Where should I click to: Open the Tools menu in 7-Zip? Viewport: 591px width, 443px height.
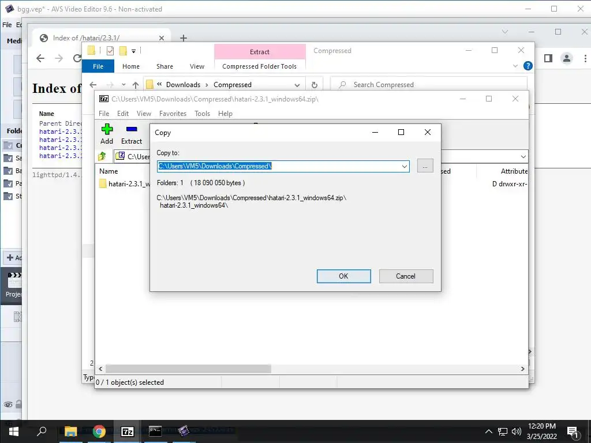(203, 114)
